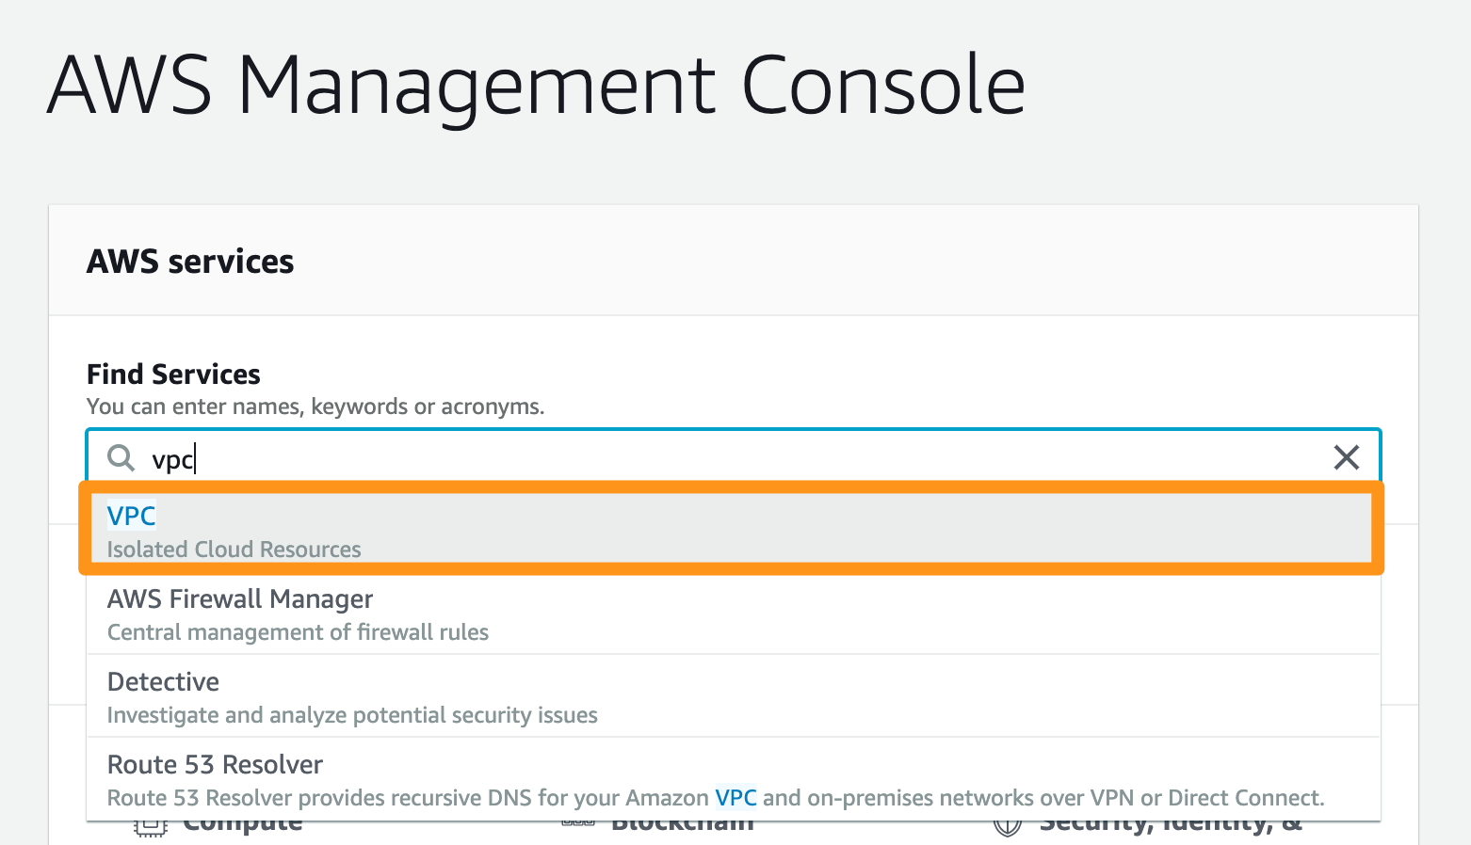1471x845 pixels.
Task: Click the VPC link in Route 53 description
Action: point(734,797)
